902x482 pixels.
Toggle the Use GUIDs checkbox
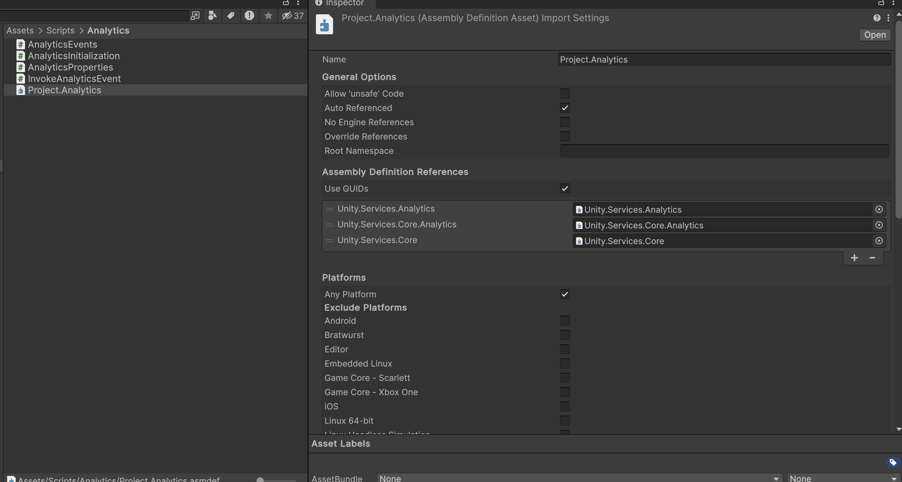pos(564,188)
